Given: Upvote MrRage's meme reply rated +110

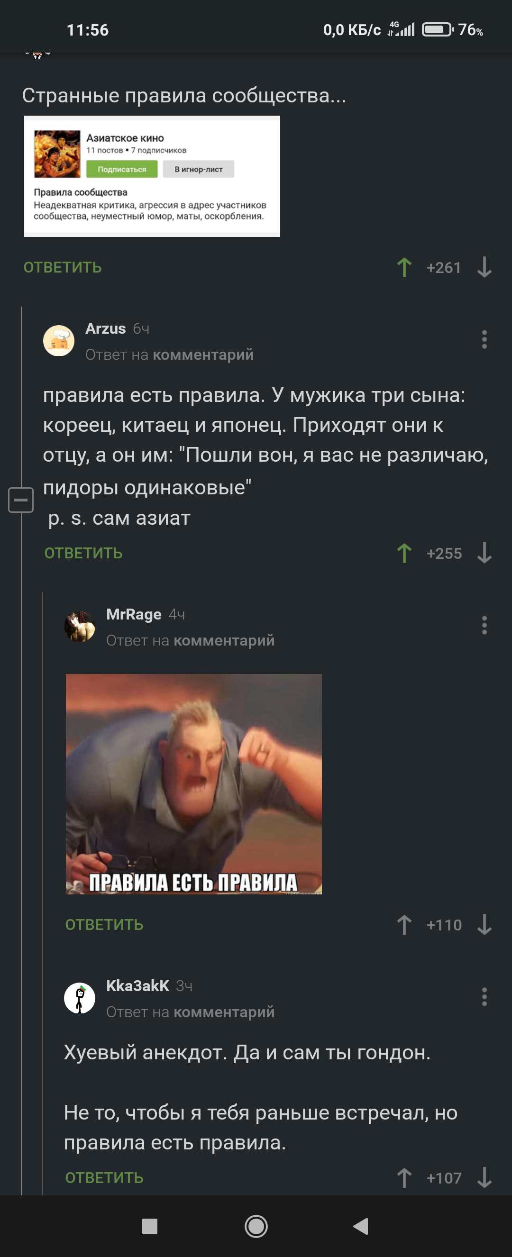Looking at the screenshot, I should click(x=404, y=925).
